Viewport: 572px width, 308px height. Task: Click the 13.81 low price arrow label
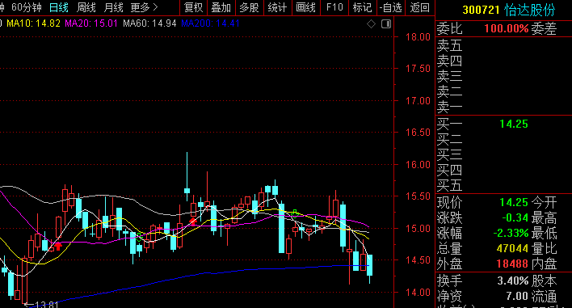coord(41,304)
